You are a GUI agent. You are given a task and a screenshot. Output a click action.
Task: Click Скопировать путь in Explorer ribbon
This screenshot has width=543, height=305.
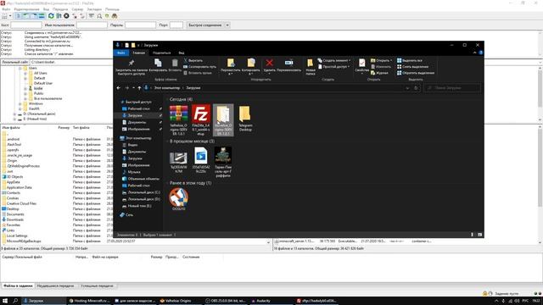pos(200,67)
